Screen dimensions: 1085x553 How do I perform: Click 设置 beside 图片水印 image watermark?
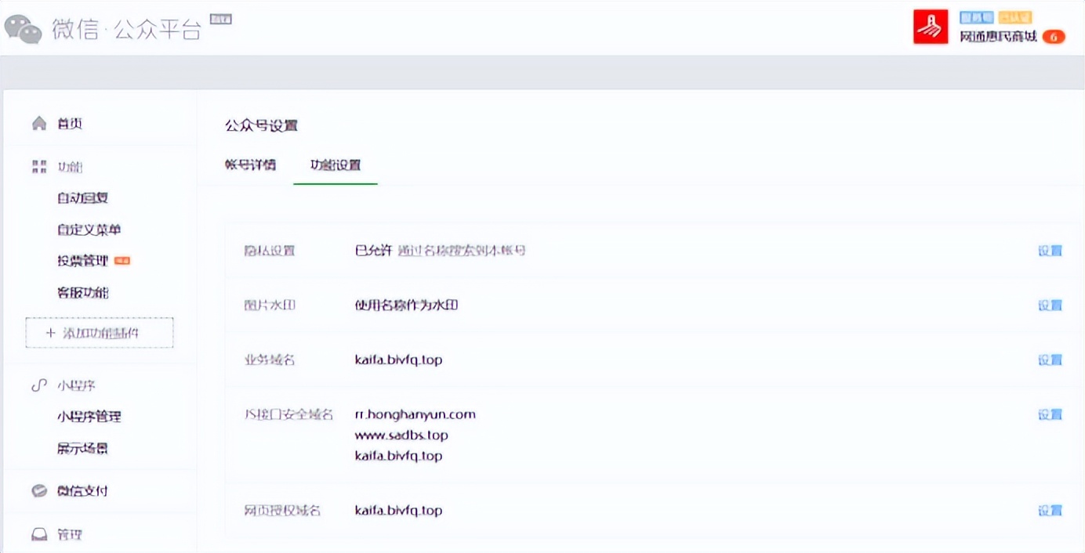click(1050, 305)
